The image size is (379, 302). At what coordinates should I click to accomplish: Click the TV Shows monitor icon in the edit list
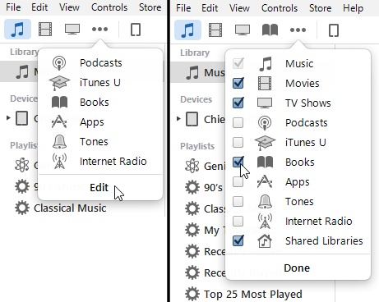click(x=265, y=103)
